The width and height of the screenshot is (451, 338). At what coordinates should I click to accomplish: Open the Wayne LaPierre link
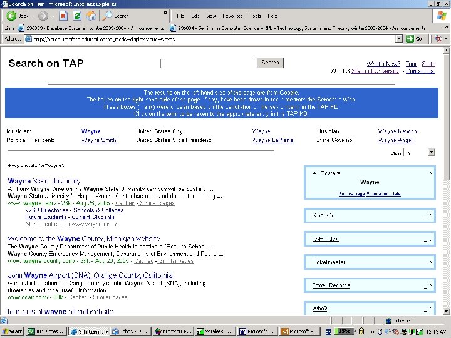(x=272, y=140)
